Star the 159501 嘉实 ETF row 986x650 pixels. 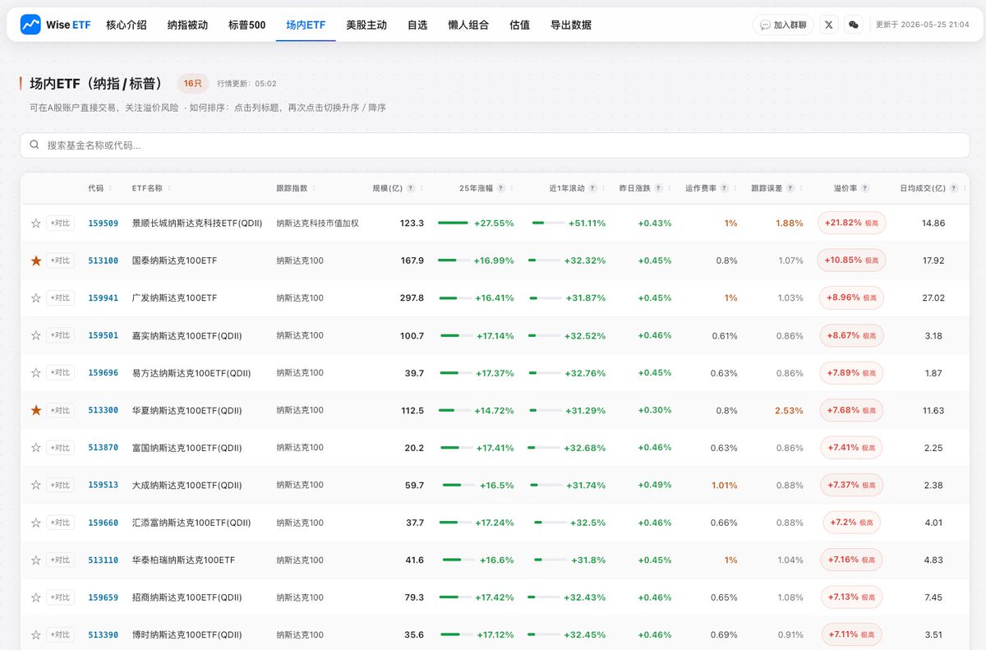coord(35,335)
